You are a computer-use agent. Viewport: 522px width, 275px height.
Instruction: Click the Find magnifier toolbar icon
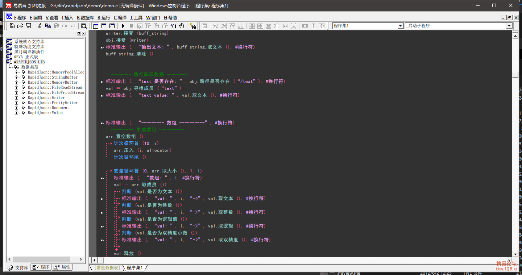coord(84,26)
